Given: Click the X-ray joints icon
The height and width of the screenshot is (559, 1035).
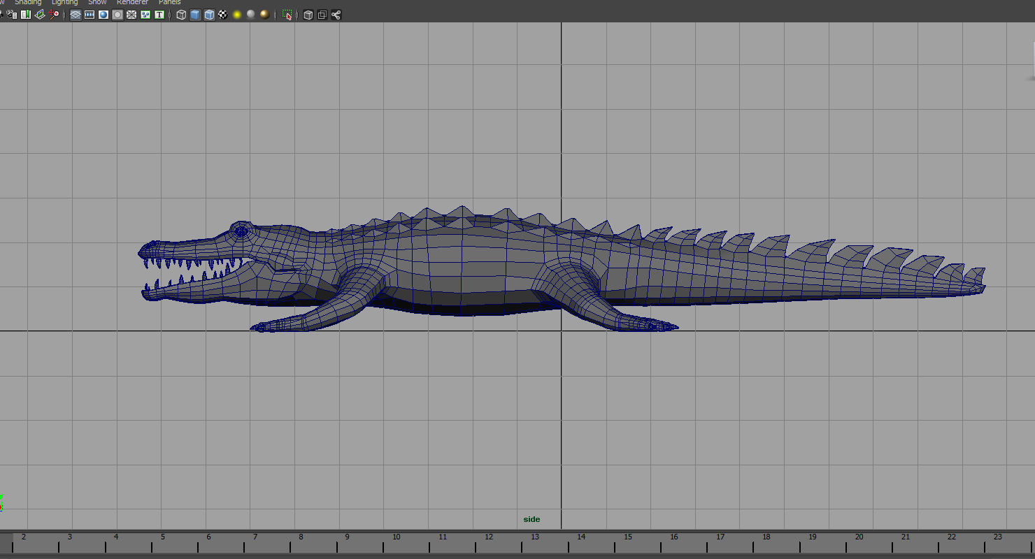Looking at the screenshot, I should (x=336, y=15).
